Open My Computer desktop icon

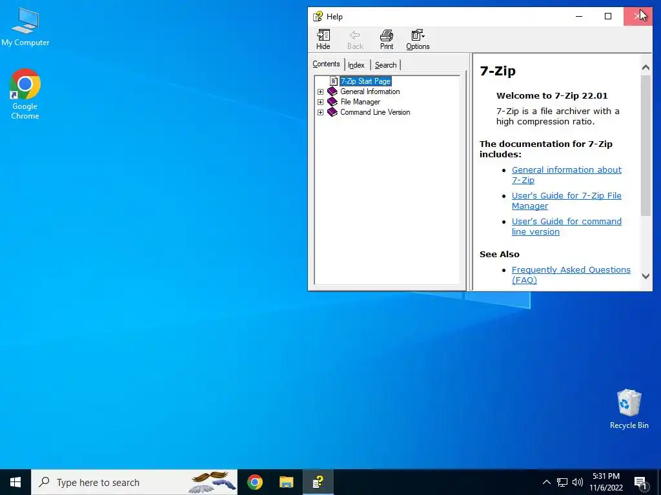pos(25,27)
